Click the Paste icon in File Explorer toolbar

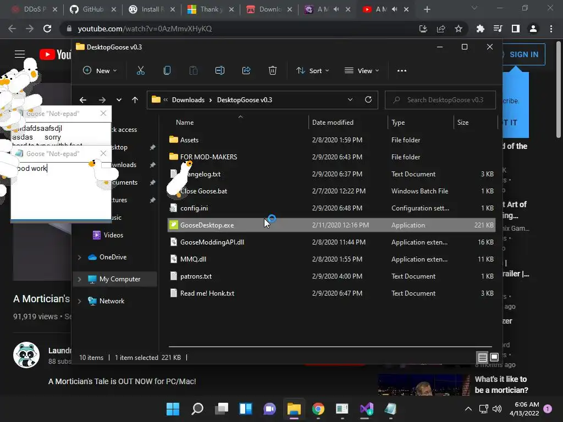click(193, 71)
